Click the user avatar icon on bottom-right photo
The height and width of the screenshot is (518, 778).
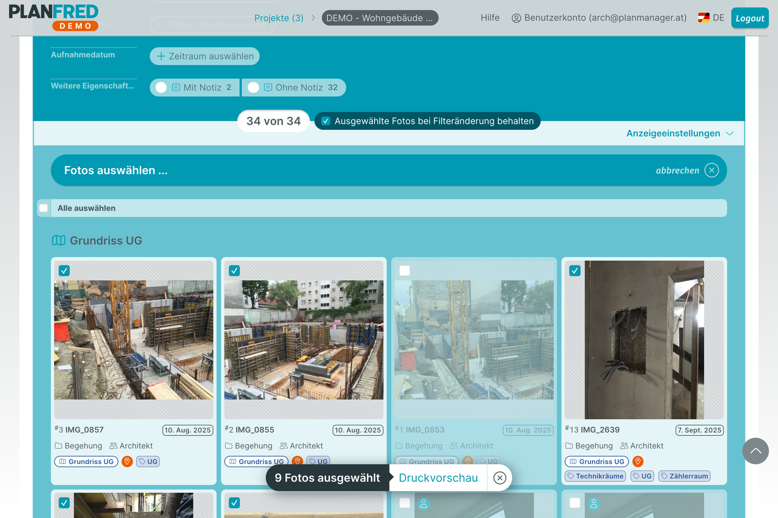click(x=594, y=504)
